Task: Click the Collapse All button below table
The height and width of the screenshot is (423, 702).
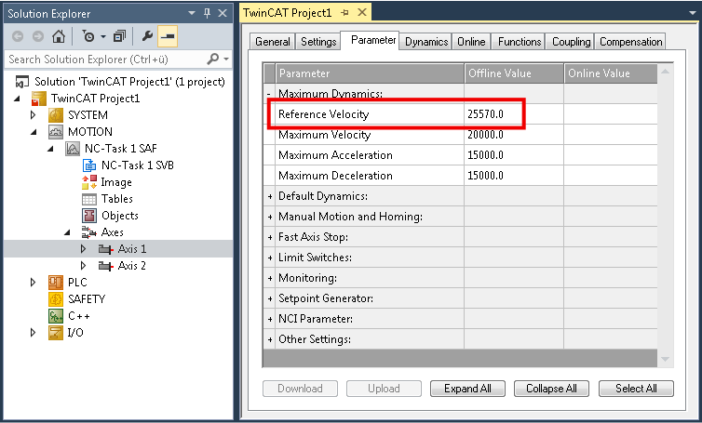Action: (x=551, y=389)
